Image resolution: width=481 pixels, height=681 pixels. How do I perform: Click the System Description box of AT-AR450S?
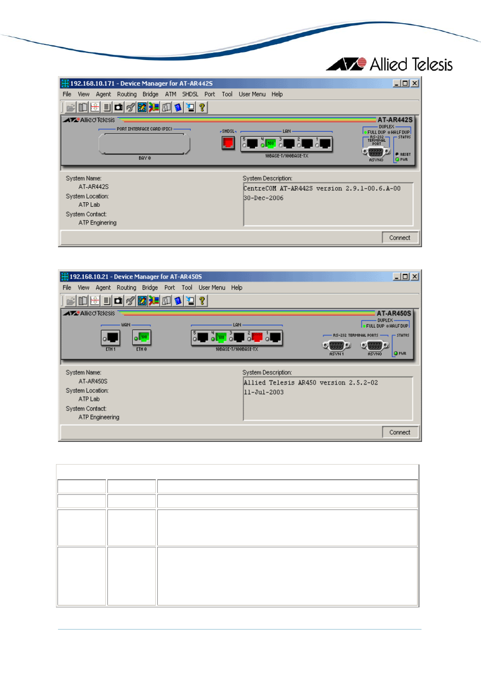tap(328, 399)
